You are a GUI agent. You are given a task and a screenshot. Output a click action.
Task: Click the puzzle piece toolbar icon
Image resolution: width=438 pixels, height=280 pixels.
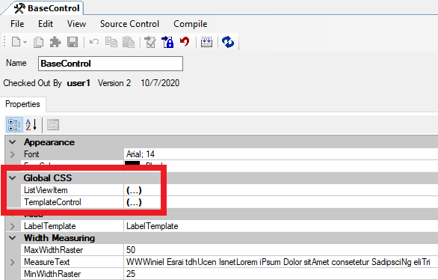pyautogui.click(x=55, y=42)
